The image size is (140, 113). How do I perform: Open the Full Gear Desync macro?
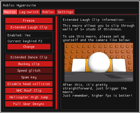coord(29,104)
